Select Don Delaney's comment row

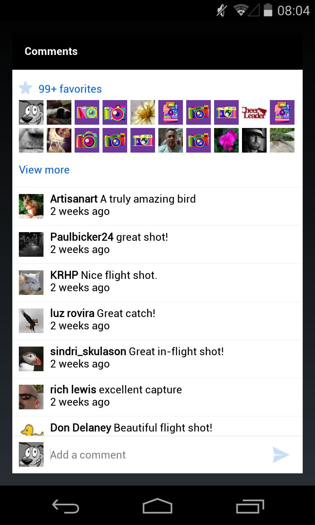[157, 427]
